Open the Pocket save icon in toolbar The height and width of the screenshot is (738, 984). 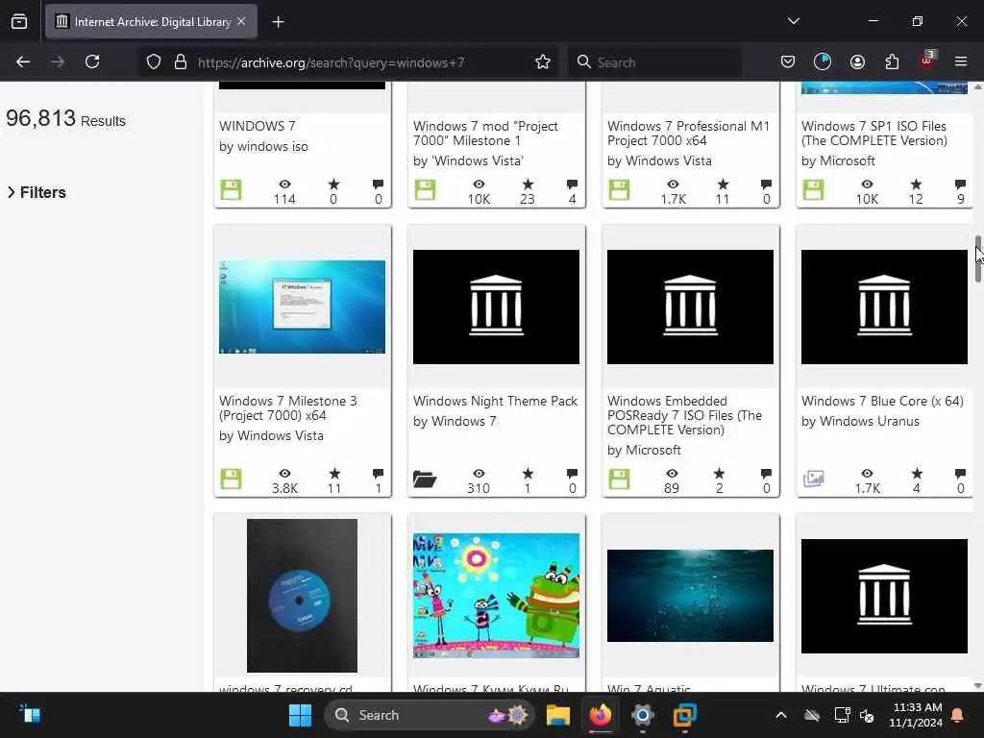[788, 62]
